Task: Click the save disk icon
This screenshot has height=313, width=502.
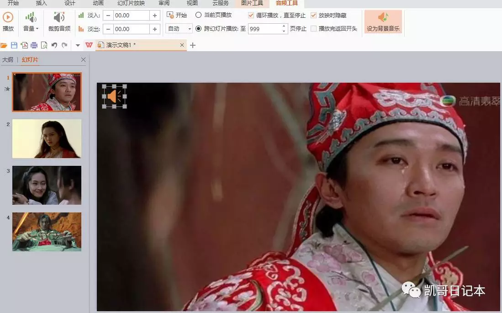Action: coord(14,45)
